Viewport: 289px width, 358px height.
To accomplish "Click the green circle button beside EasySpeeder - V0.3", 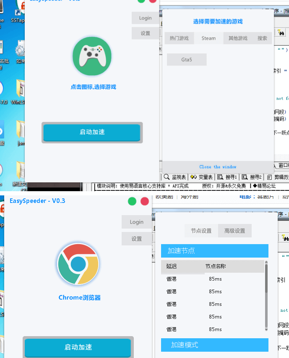I will pos(132,201).
